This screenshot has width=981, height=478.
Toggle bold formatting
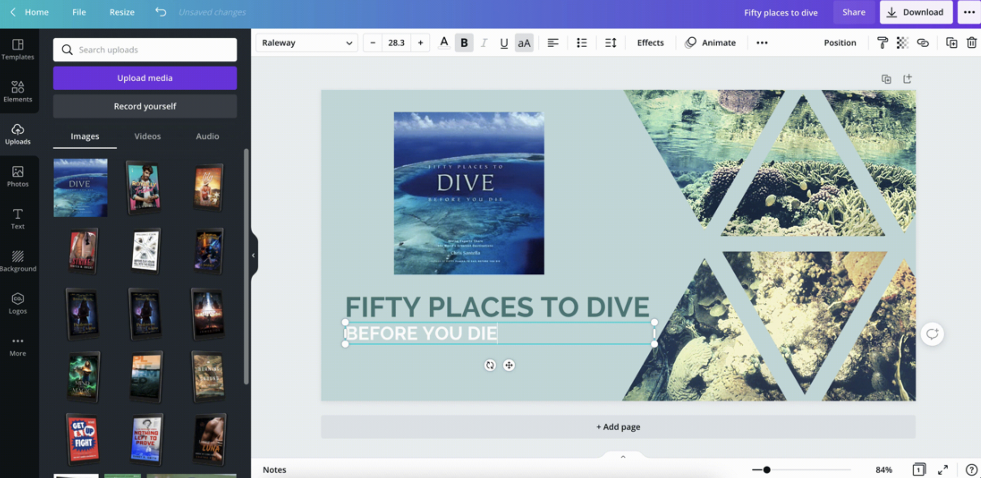[464, 43]
